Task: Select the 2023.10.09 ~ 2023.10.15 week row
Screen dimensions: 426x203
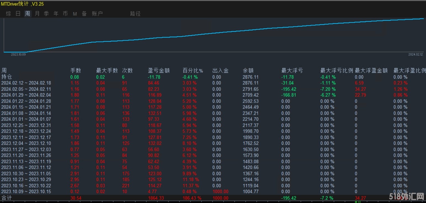Action: point(26,191)
